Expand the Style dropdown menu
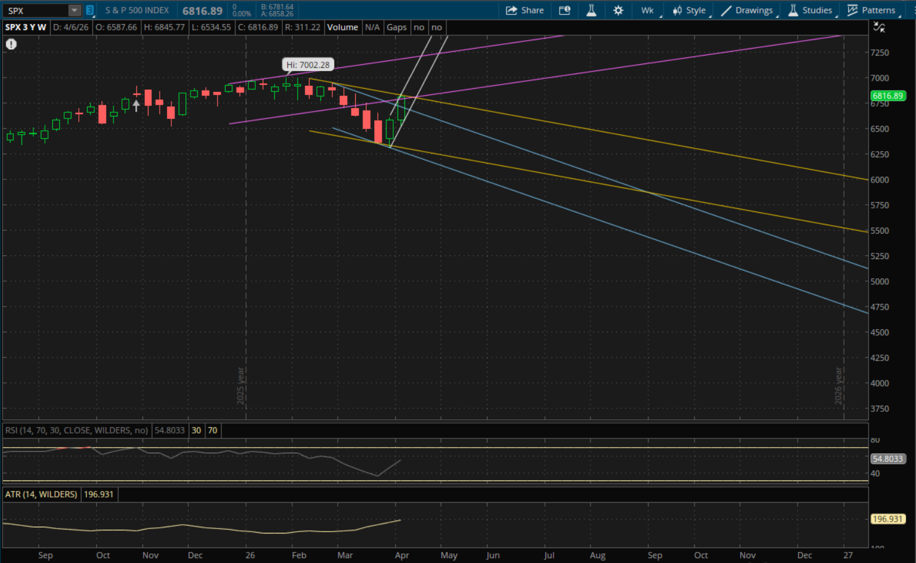916x563 pixels. 689,10
